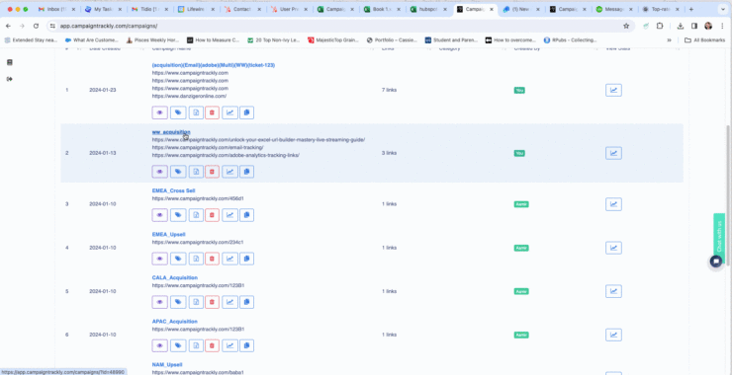
Task: Open View Stats button for EMEA_Upsell row
Action: 613,248
